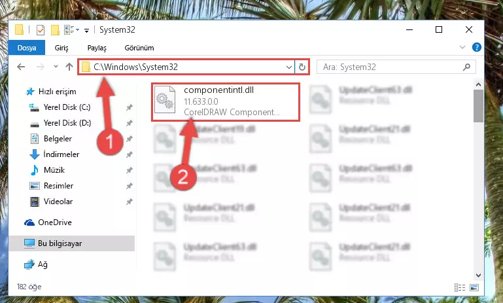503x303 pixels.
Task: Click the vertical scrollbar thumb
Action: pyautogui.click(x=478, y=106)
